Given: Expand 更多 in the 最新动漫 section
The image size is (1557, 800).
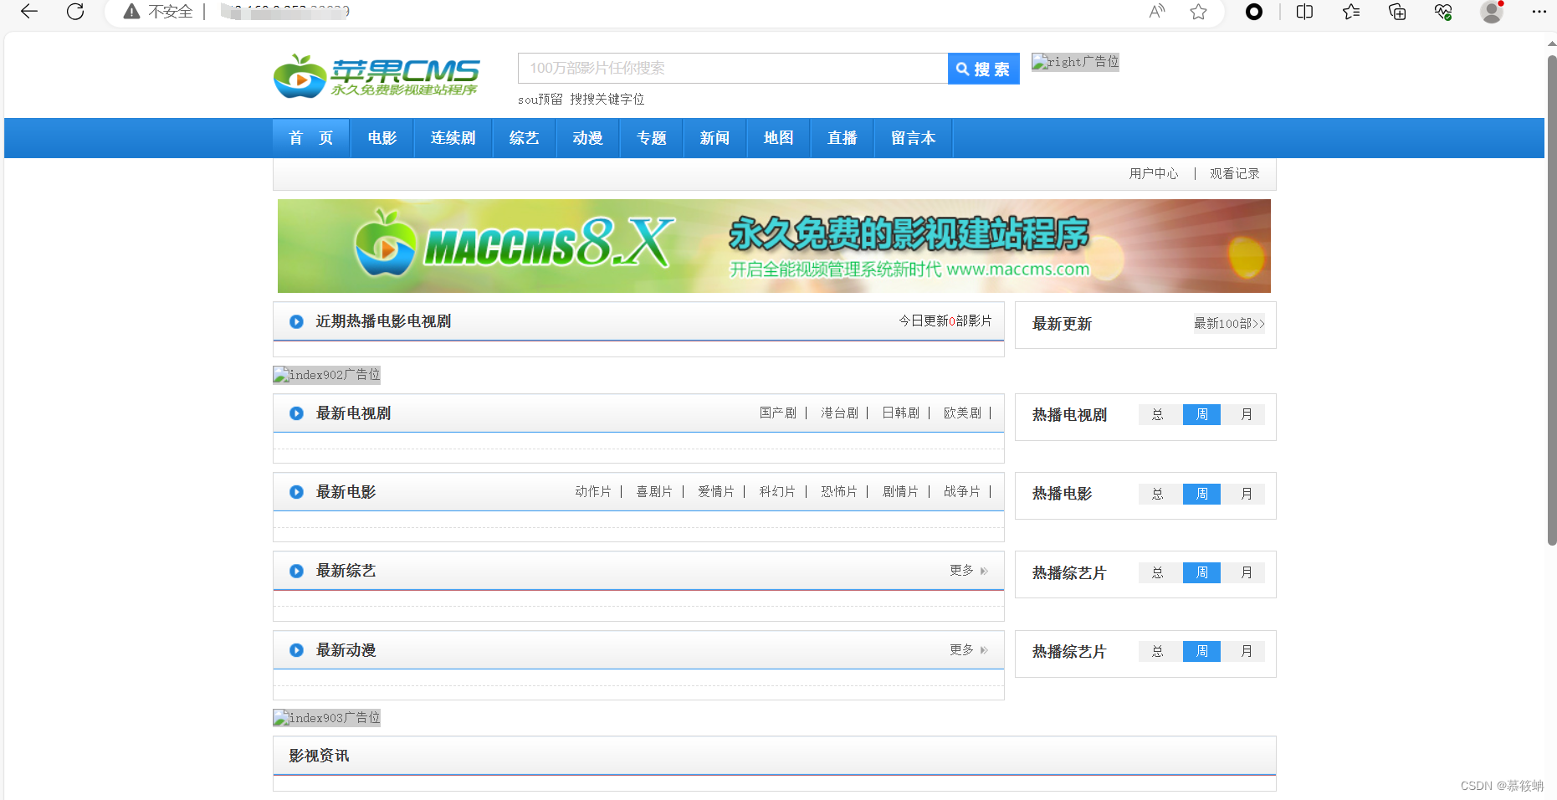Looking at the screenshot, I should click(969, 650).
